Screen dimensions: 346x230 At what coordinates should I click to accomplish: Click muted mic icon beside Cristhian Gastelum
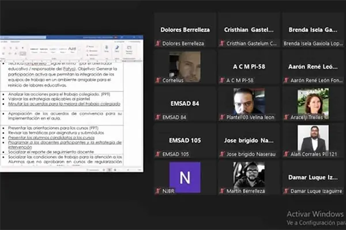(x=222, y=43)
